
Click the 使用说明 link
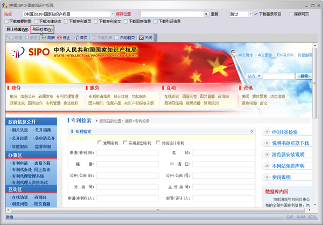tap(281, 177)
